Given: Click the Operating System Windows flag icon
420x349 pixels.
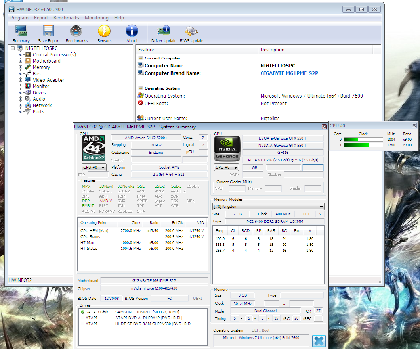Looking at the screenshot, I should coord(140,96).
